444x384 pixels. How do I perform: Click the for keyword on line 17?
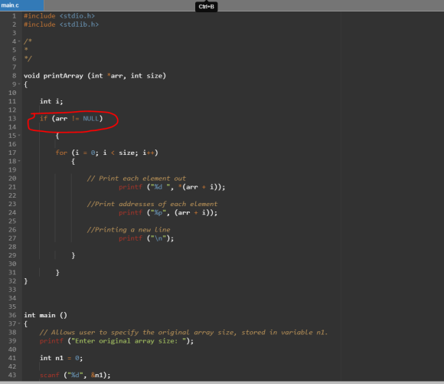61,153
